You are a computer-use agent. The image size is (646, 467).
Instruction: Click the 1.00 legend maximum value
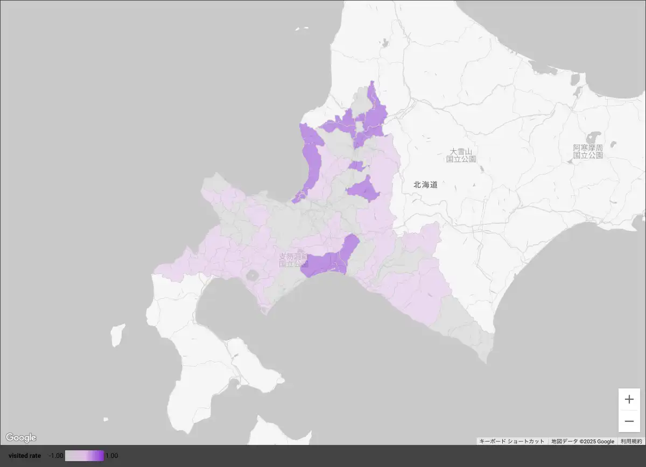(111, 456)
